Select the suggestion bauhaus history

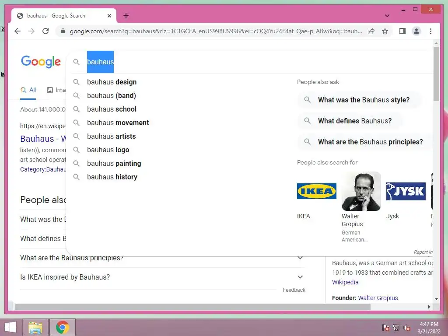click(x=112, y=177)
